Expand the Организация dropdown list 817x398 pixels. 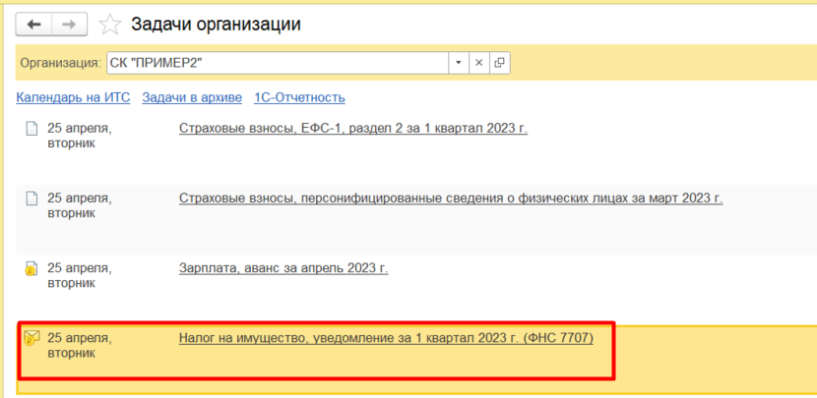[459, 63]
